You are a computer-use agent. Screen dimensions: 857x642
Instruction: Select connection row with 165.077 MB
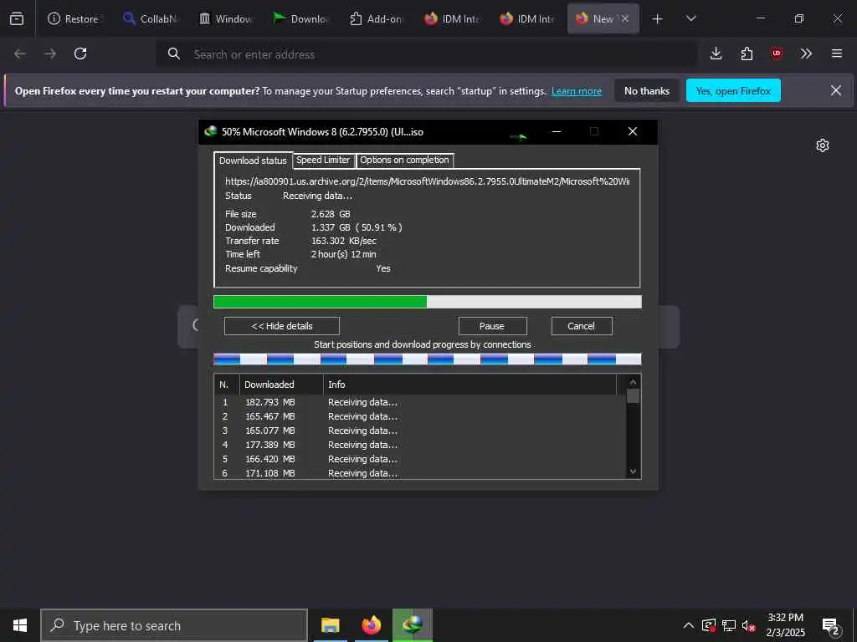[420, 431]
